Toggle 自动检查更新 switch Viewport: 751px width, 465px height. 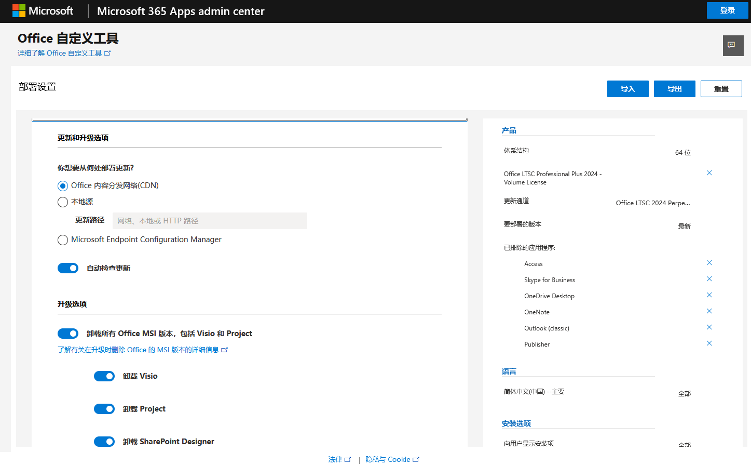pos(68,268)
